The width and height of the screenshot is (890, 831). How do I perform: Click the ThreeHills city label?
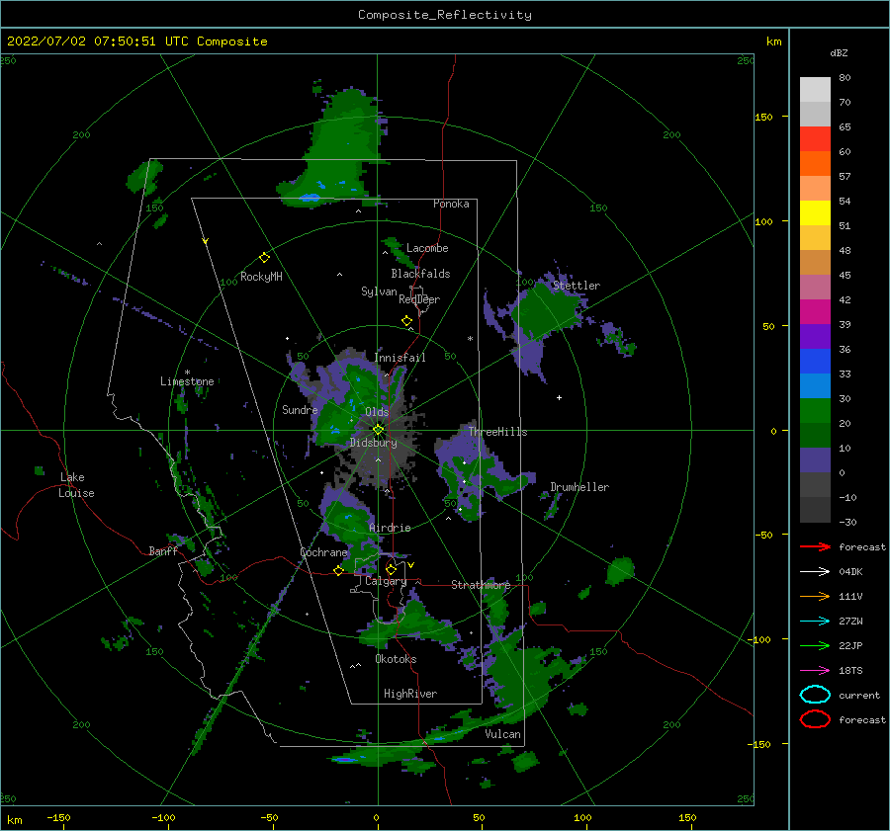(x=497, y=432)
